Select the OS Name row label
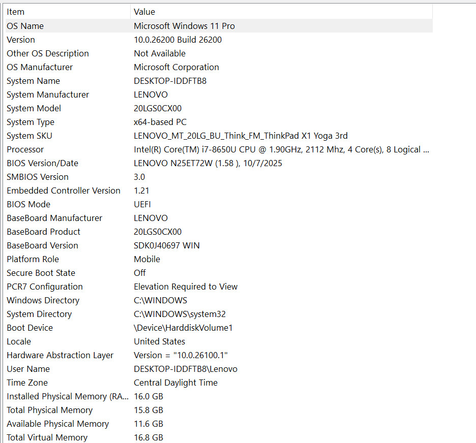Image resolution: width=476 pixels, height=443 pixels. click(25, 26)
